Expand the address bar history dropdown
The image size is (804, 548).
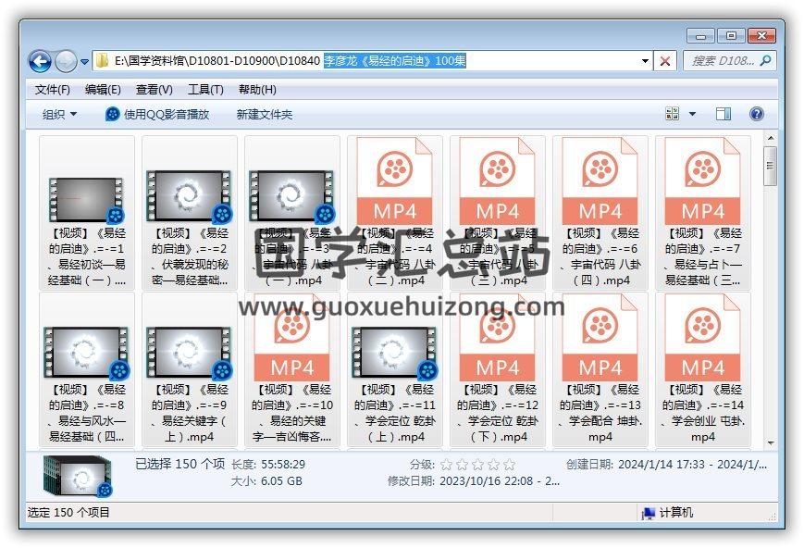[x=646, y=61]
